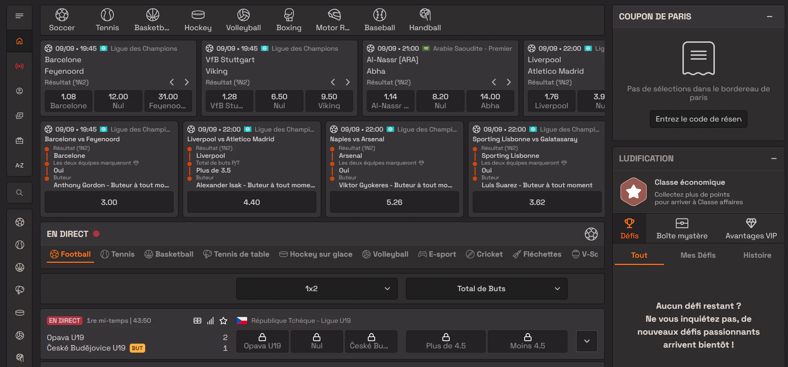
Task: Collapse the Coupon de Paris panel
Action: [770, 17]
